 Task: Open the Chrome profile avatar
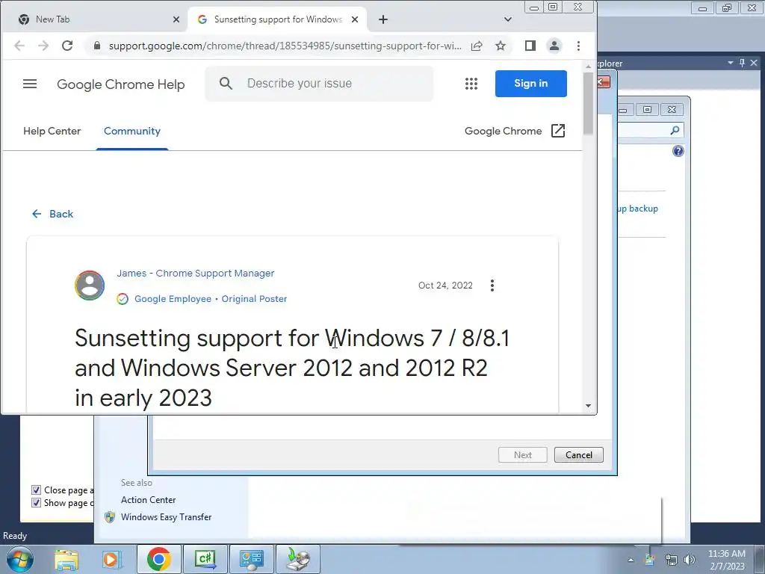pos(554,46)
